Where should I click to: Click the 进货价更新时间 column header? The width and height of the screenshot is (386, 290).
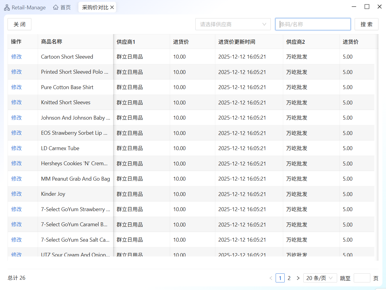tap(237, 42)
